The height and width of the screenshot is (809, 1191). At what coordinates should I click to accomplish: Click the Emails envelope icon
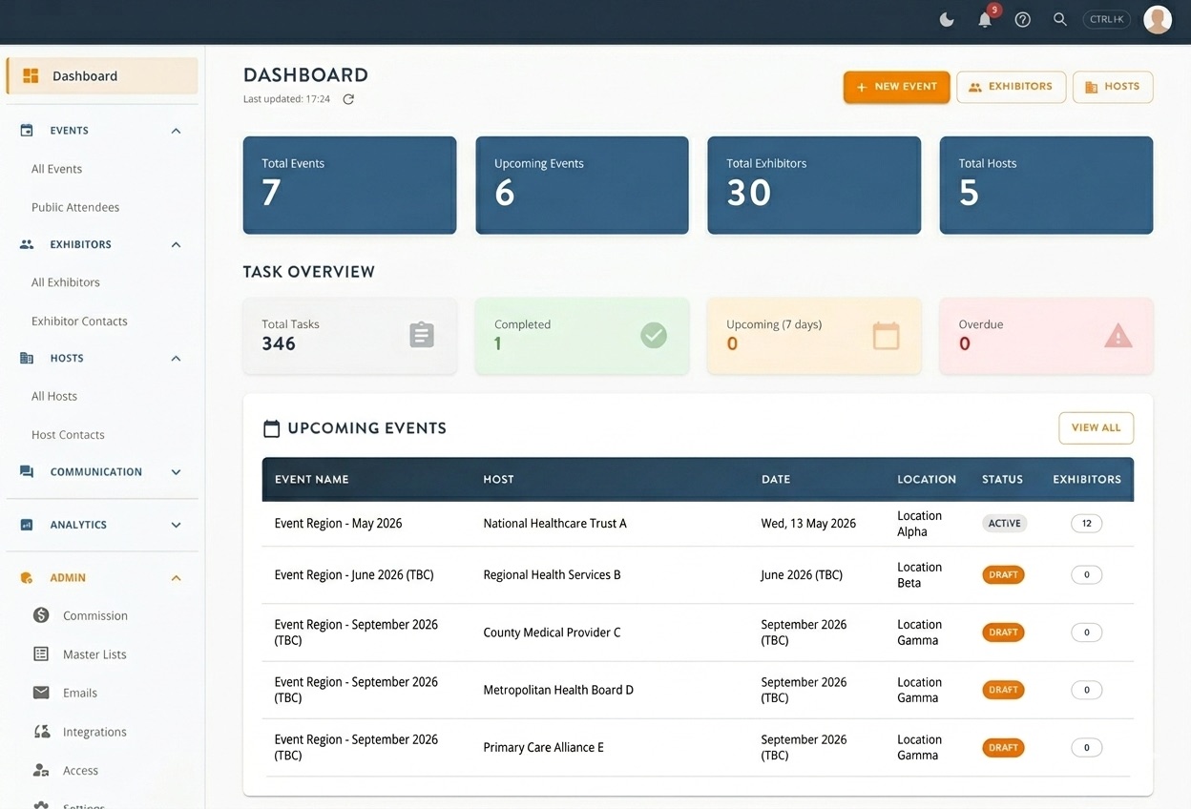pos(40,693)
